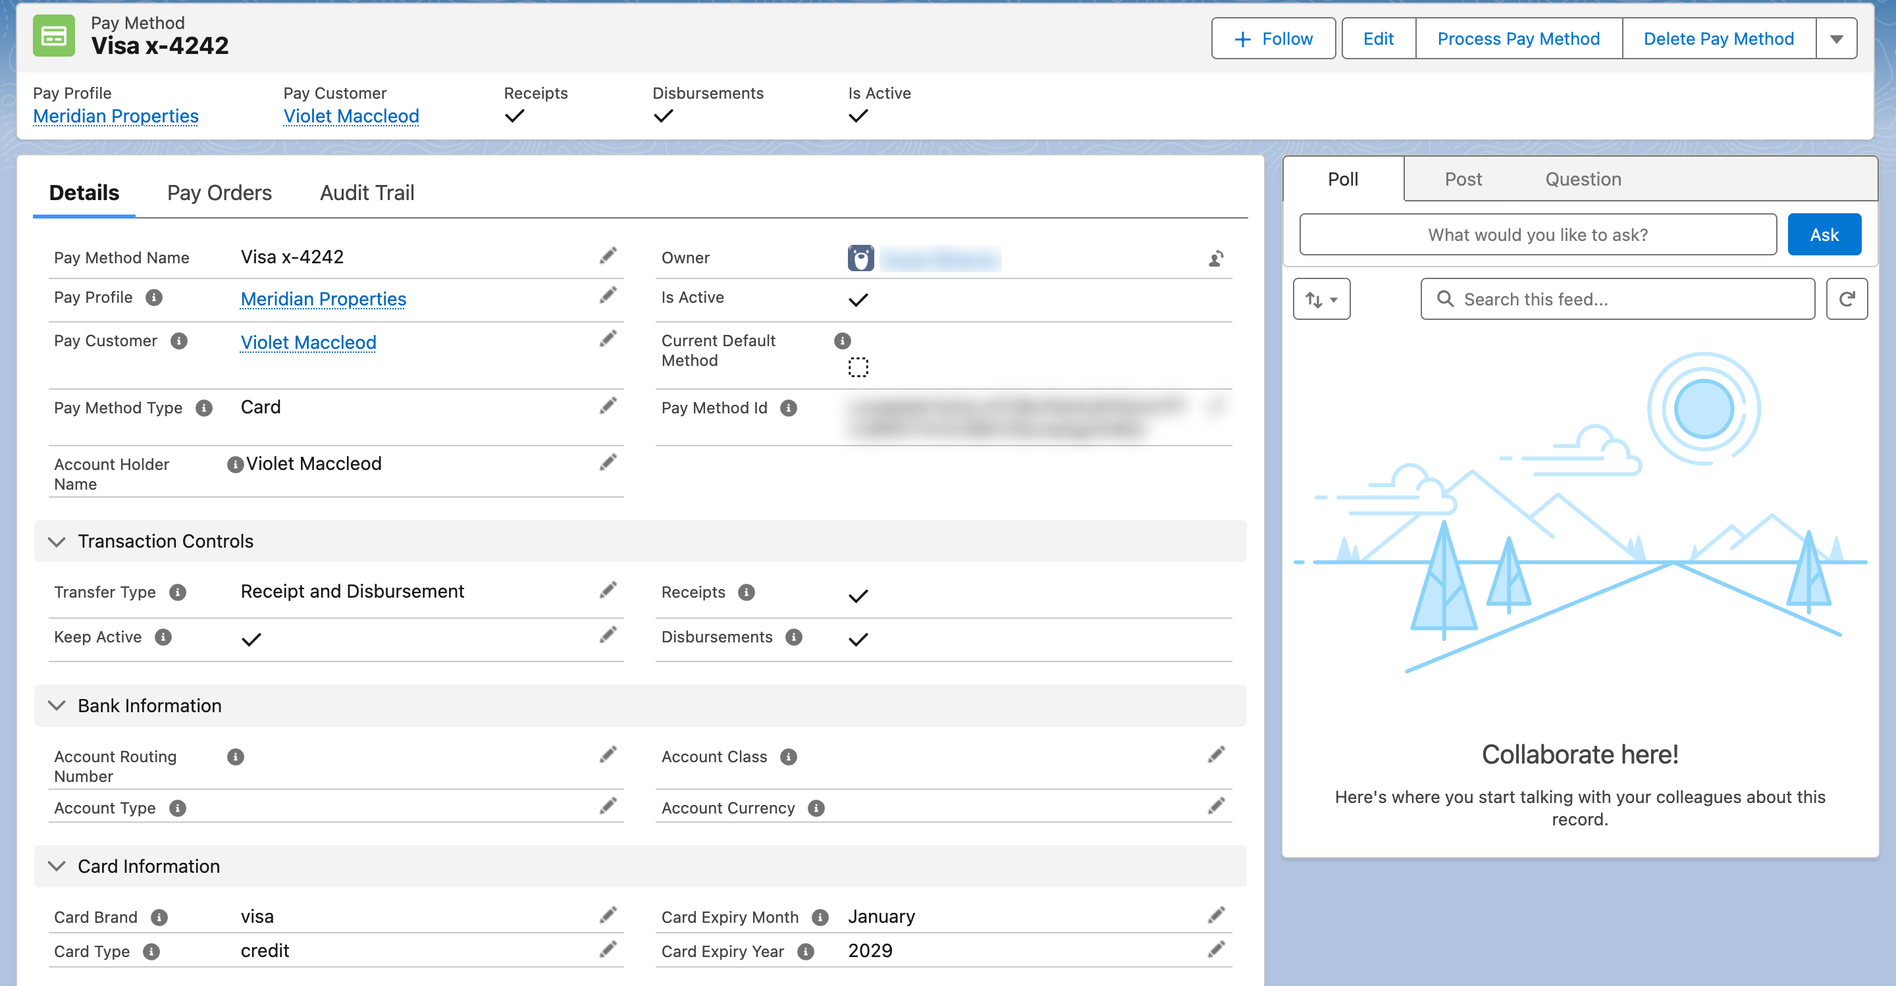Collapse the Card Information section

[57, 866]
